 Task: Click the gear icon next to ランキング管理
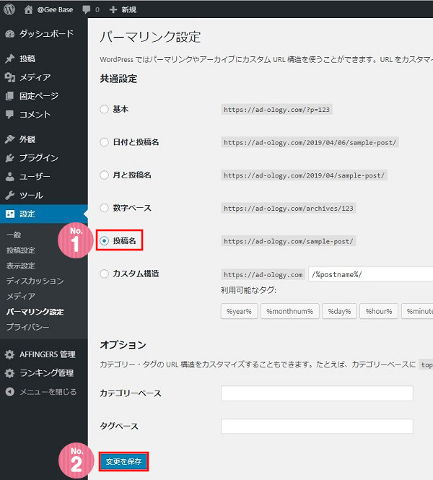click(x=10, y=373)
